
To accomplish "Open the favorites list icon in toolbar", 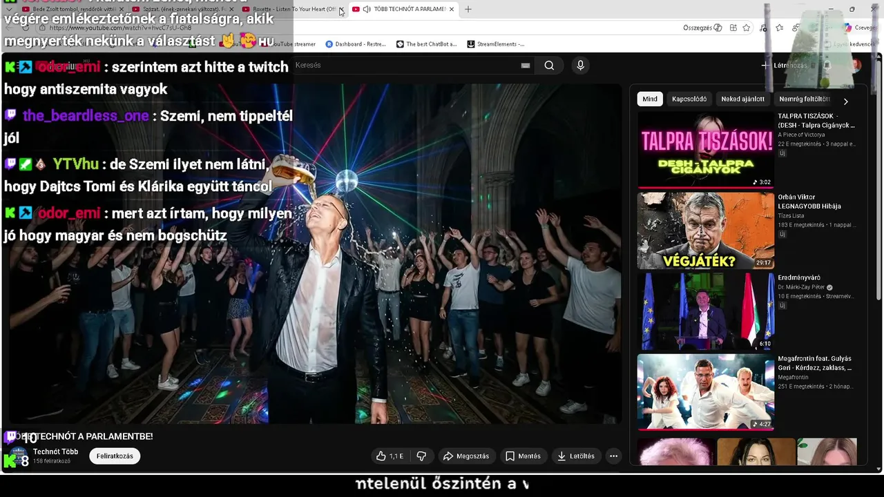I will [x=779, y=28].
